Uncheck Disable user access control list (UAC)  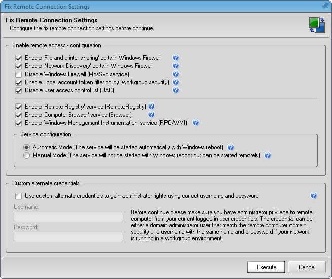[19, 90]
